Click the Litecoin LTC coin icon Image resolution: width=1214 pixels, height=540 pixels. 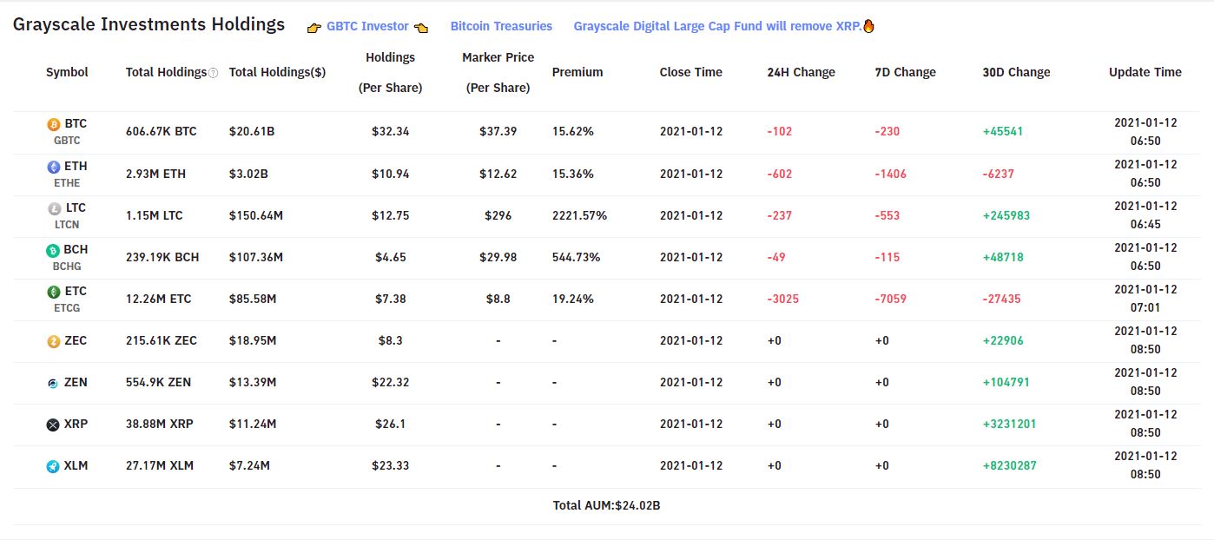[54, 208]
